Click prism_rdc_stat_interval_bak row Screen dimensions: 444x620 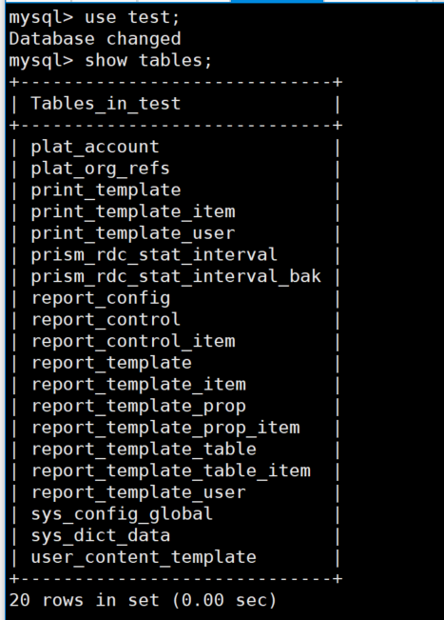tap(176, 276)
